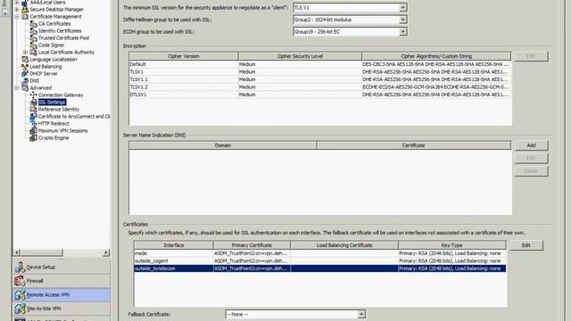Click the Language Localization icon
This screenshot has width=571, height=321.
tap(25, 60)
